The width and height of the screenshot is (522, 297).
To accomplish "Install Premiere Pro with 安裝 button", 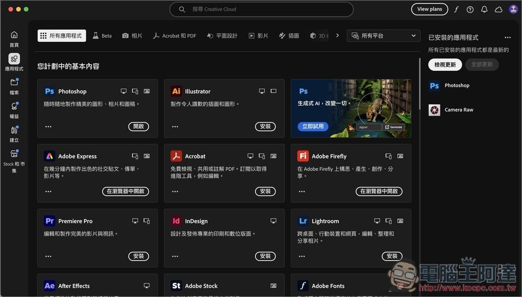I will coord(138,256).
